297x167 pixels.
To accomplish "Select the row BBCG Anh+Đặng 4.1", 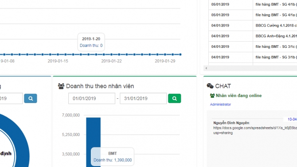I will pos(253,36).
